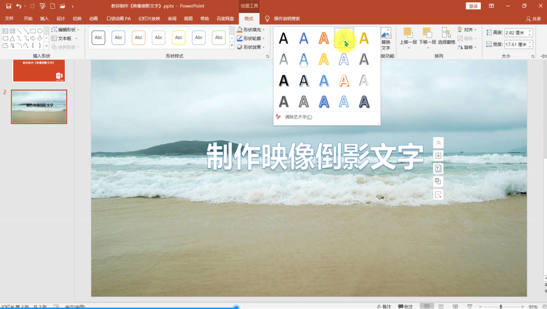This screenshot has height=309, width=547.
Task: Pick the gold filled WordArt A style
Action: [x=364, y=38]
